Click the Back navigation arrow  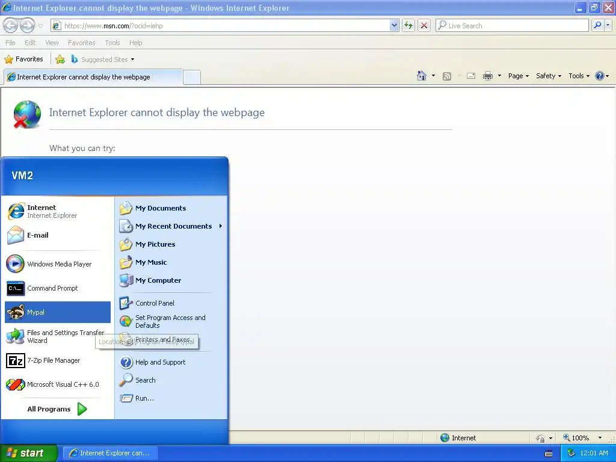tap(11, 26)
